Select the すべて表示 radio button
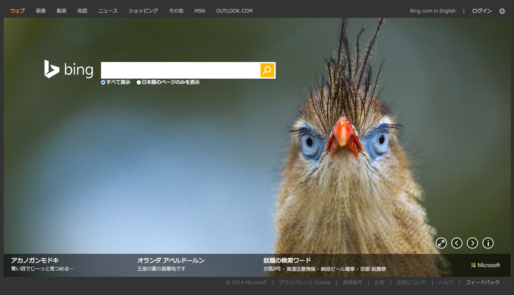Image resolution: width=514 pixels, height=295 pixels. pyautogui.click(x=103, y=82)
